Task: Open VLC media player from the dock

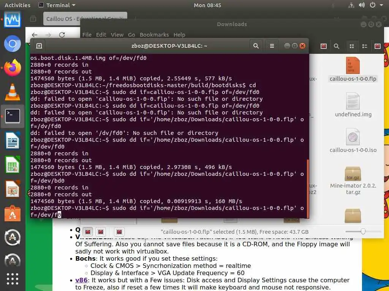Action: [x=13, y=92]
